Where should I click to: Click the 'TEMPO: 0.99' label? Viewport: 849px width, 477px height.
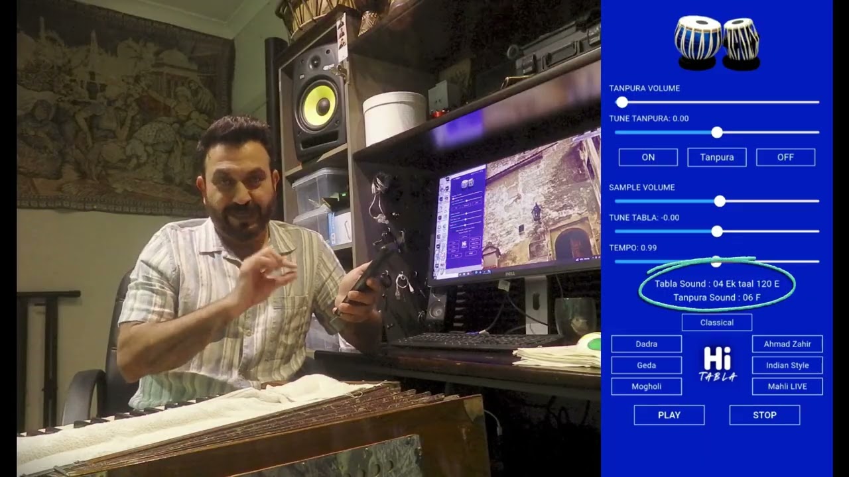click(x=633, y=248)
